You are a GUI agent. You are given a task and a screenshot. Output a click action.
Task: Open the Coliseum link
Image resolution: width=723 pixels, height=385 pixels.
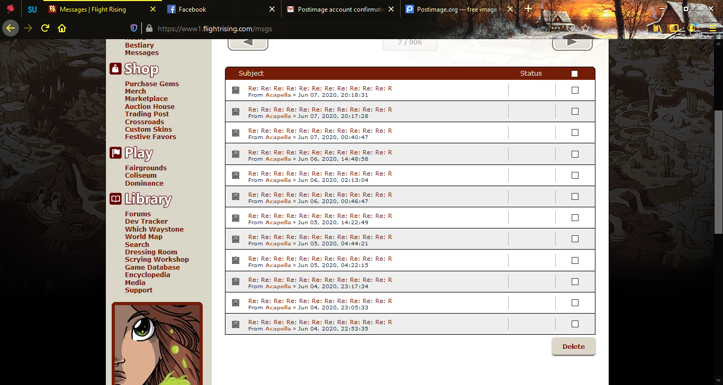point(141,176)
